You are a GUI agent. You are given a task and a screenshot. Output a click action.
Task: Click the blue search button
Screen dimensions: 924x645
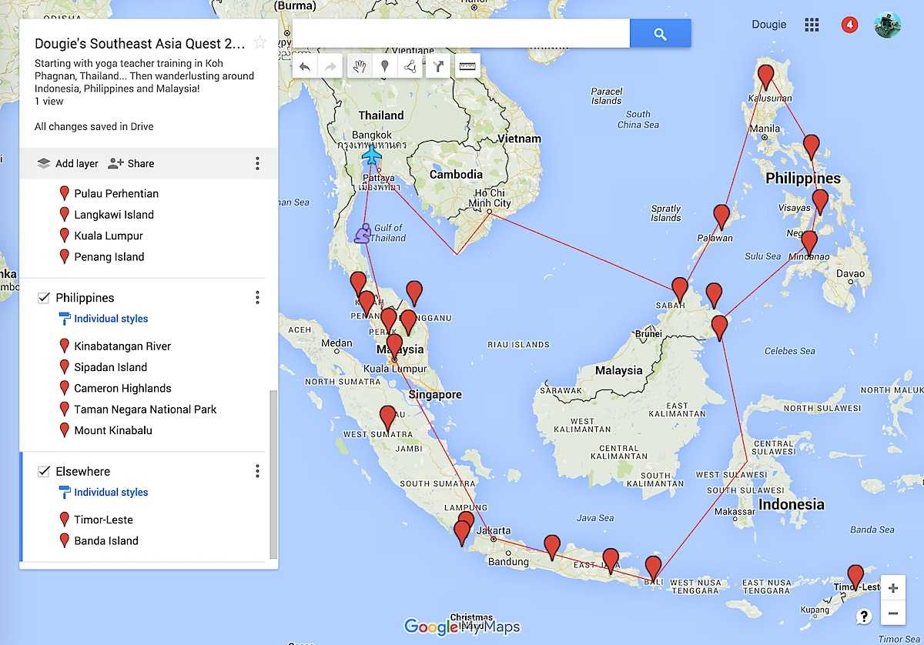[x=660, y=34]
